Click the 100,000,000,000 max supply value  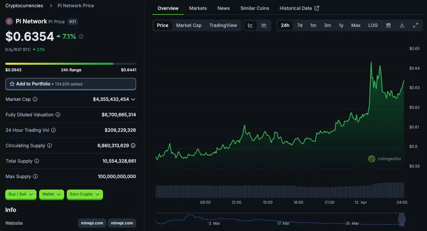[117, 177]
